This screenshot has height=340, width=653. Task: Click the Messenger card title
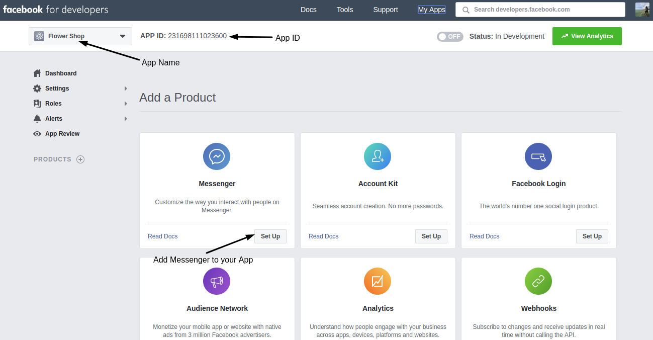pos(217,184)
